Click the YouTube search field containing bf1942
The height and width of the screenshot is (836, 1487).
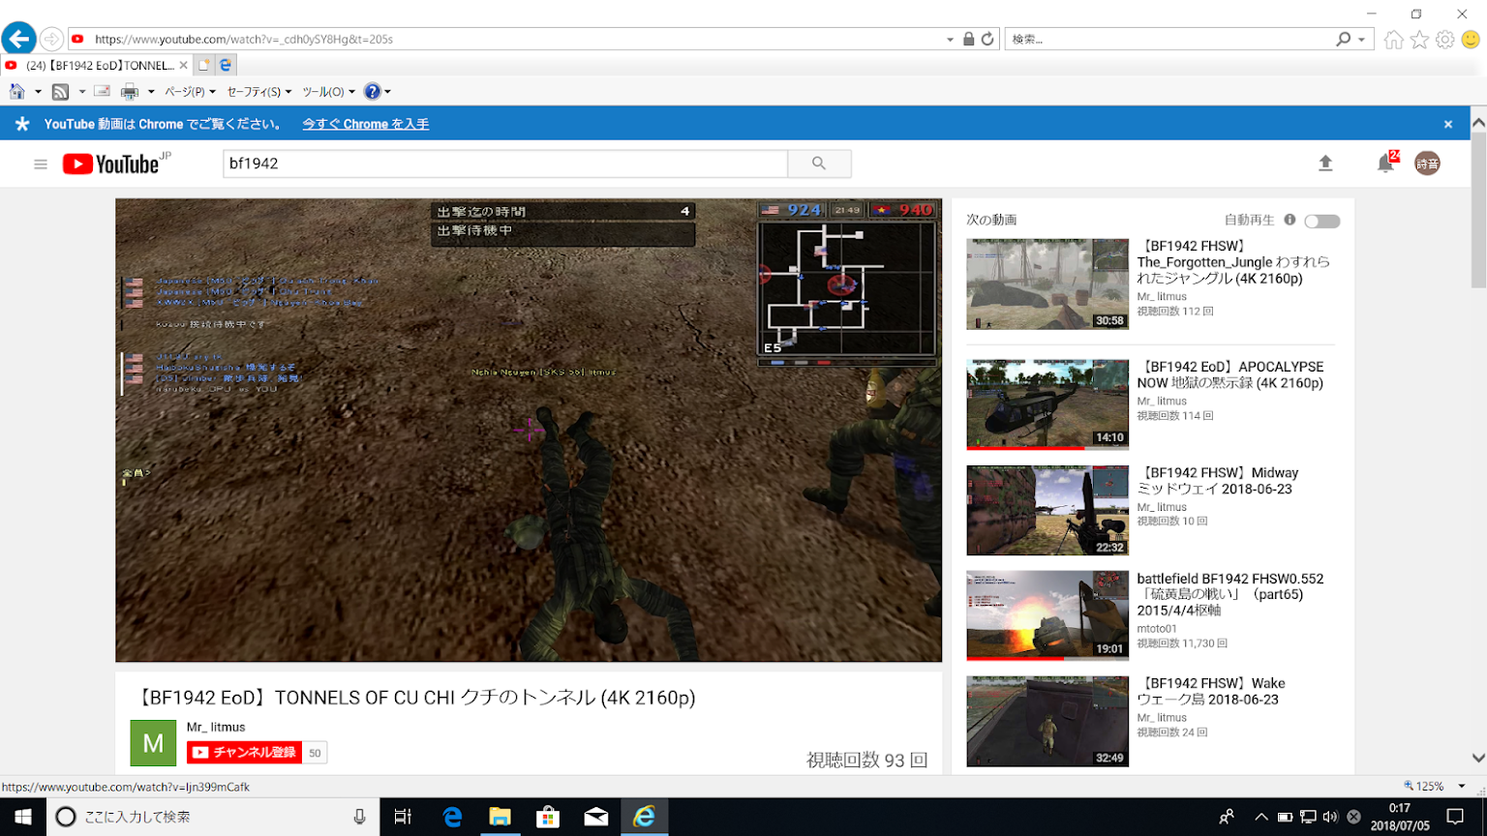[x=505, y=164]
